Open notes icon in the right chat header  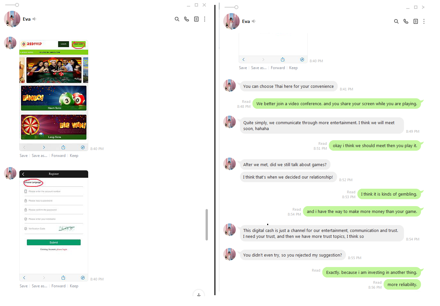click(415, 21)
